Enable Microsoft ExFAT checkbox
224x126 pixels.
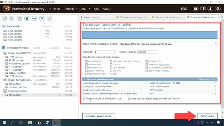[x=86, y=68]
